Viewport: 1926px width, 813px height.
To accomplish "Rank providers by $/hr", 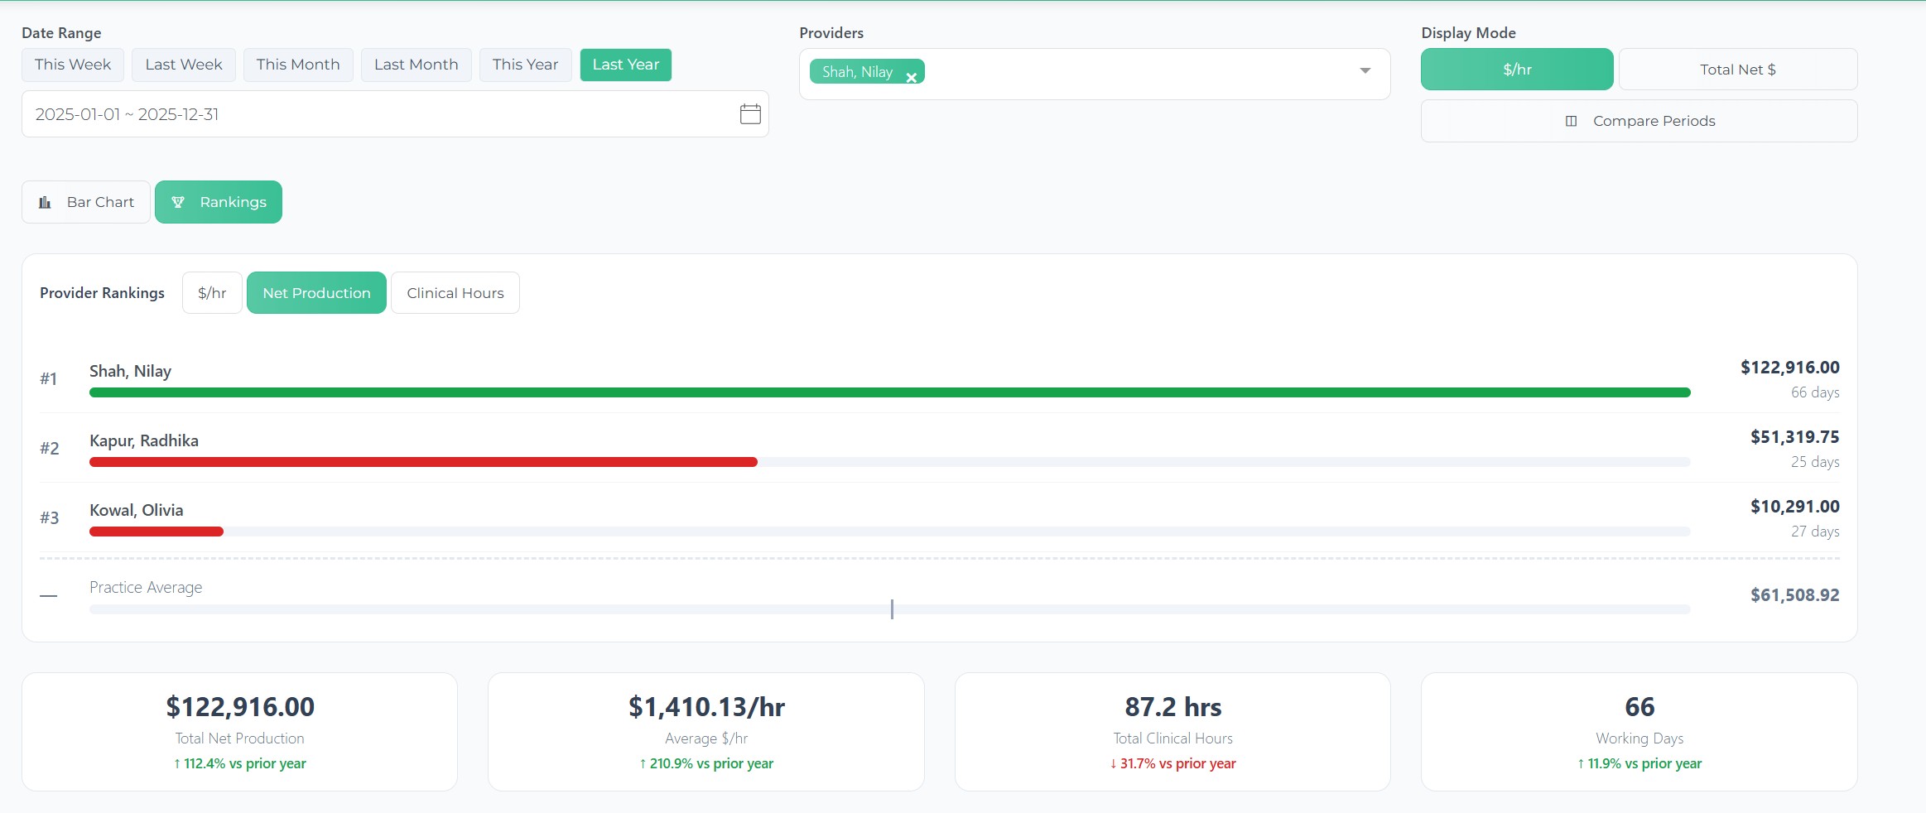I will (212, 293).
